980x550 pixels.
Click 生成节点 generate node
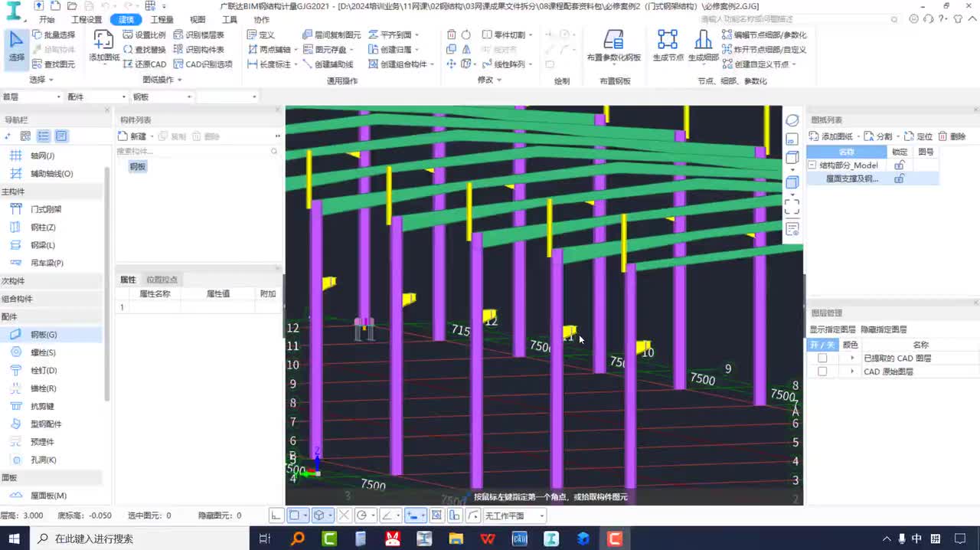click(x=668, y=46)
